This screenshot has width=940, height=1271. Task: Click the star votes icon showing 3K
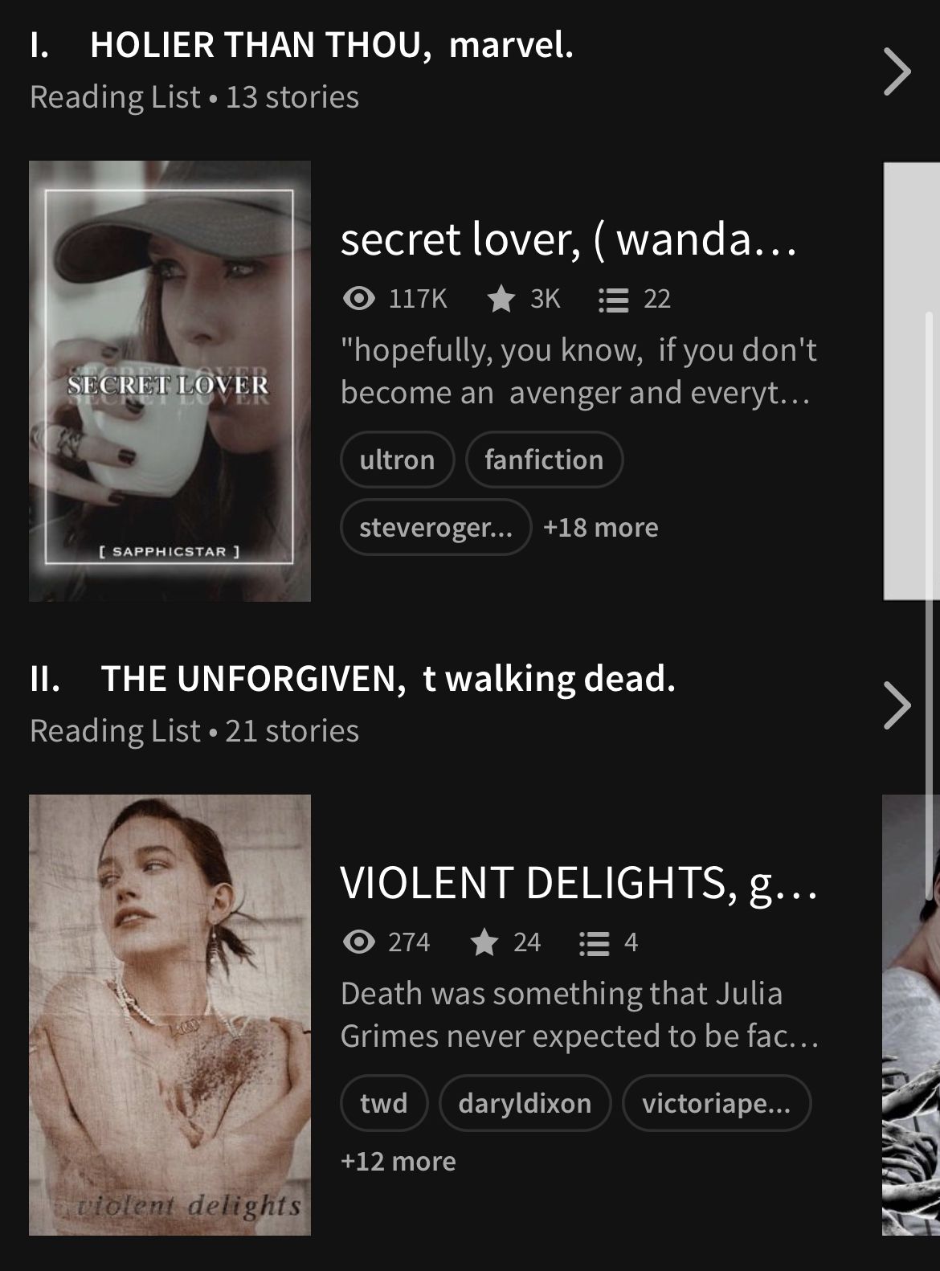[501, 299]
